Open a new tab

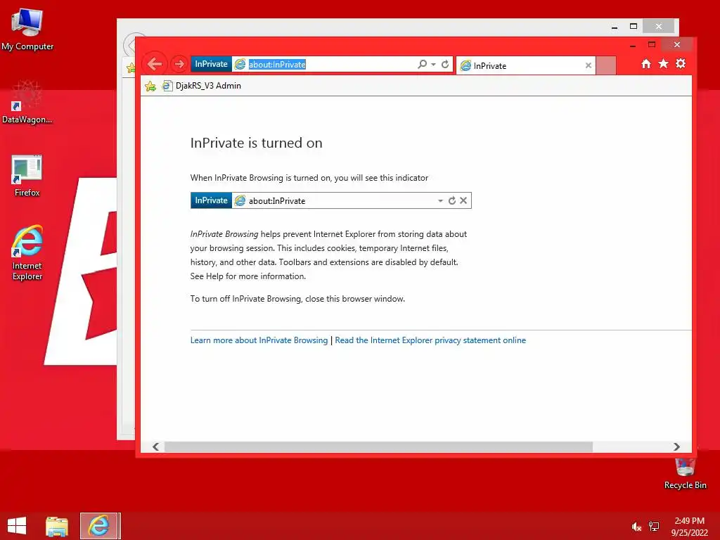pos(606,65)
